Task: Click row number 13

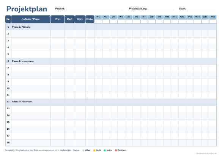Action: coord(8,108)
